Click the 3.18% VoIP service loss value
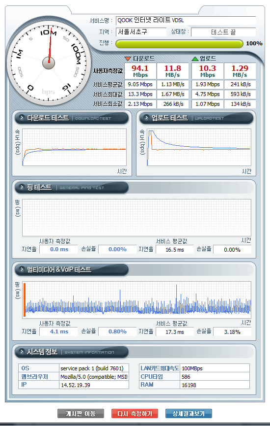 pos(232,332)
